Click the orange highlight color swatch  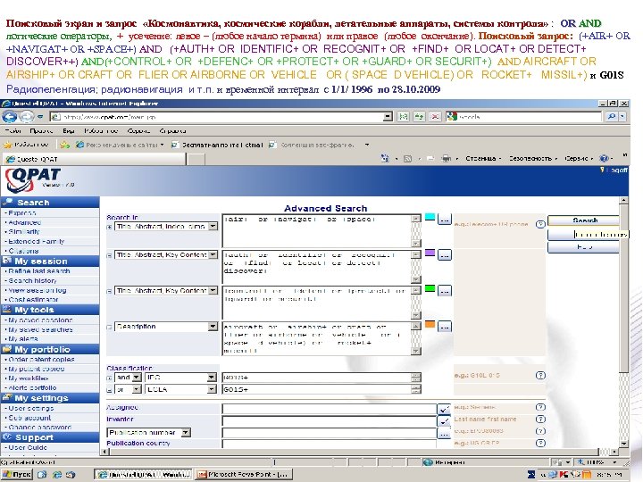[430, 324]
